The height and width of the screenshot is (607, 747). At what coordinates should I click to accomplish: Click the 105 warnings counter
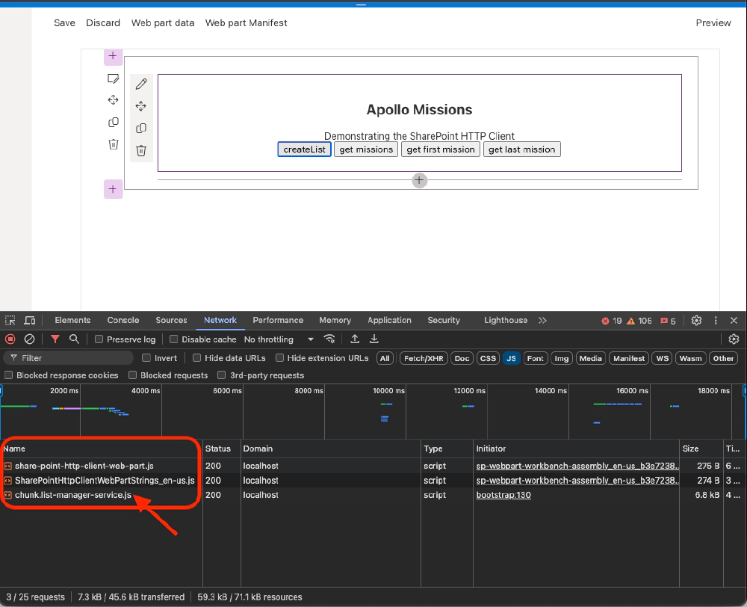point(639,321)
